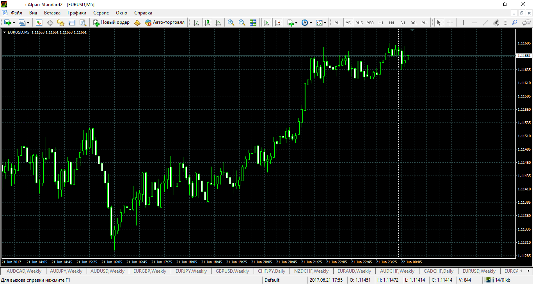Toggle chart auto scroll
This screenshot has height=284, width=533.
(x=266, y=23)
